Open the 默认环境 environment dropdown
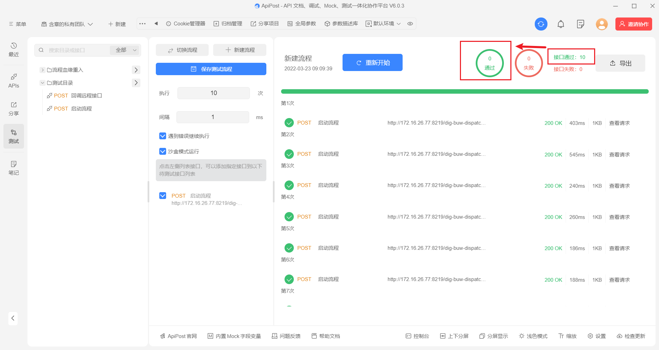Screen dimensions: 659x350 pyautogui.click(x=383, y=24)
